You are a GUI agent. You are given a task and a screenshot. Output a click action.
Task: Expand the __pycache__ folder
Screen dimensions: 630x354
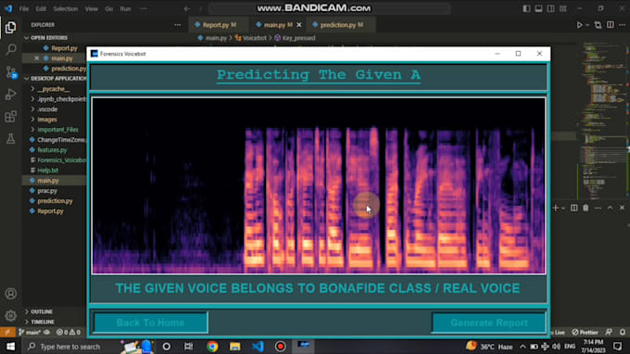(53, 89)
